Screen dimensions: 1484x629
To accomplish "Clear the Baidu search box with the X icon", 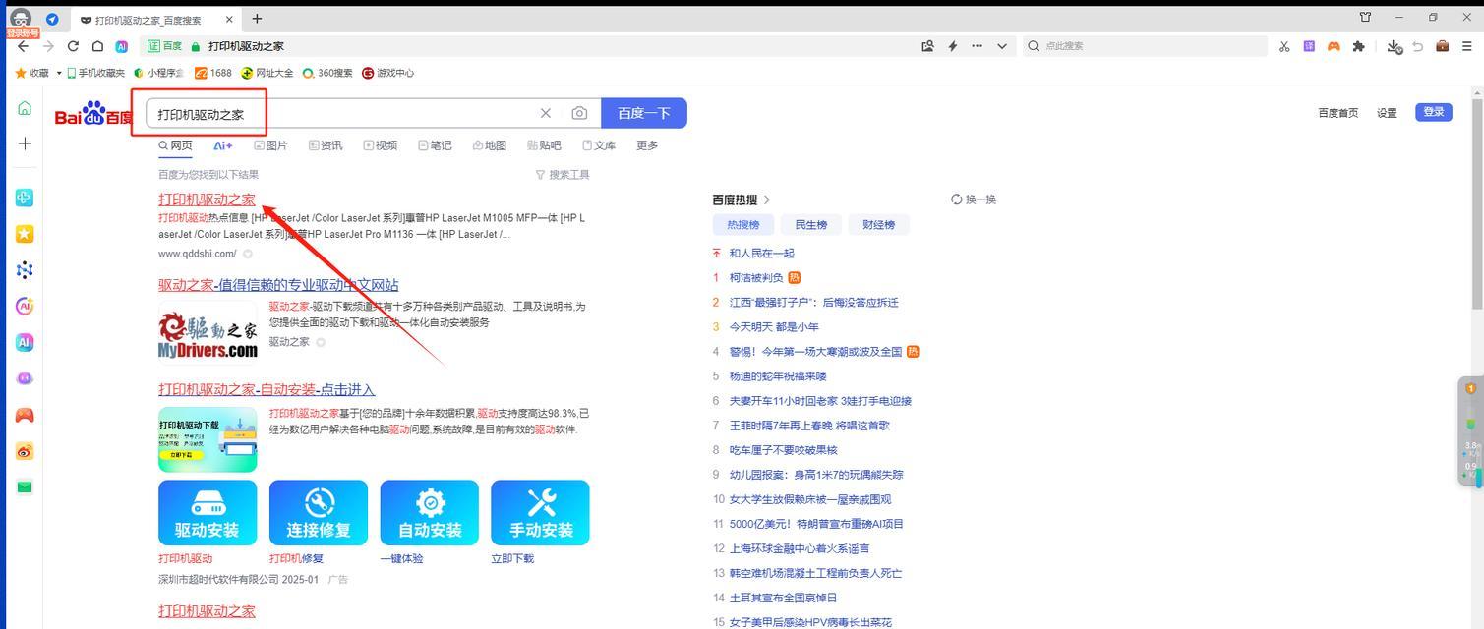I will click(546, 114).
